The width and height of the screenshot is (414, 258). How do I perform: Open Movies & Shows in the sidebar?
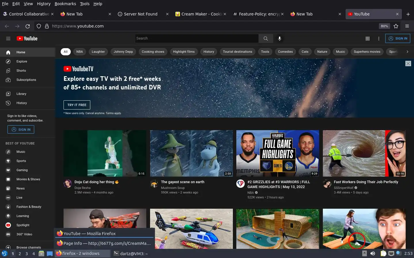pyautogui.click(x=28, y=179)
